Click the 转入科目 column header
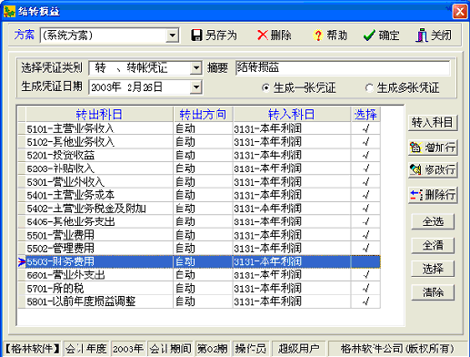This screenshot has height=357, width=470. [292, 114]
